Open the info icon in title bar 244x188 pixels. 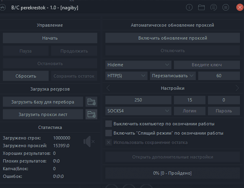click(x=189, y=7)
